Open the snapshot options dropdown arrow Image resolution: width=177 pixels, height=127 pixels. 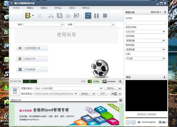click(166, 122)
